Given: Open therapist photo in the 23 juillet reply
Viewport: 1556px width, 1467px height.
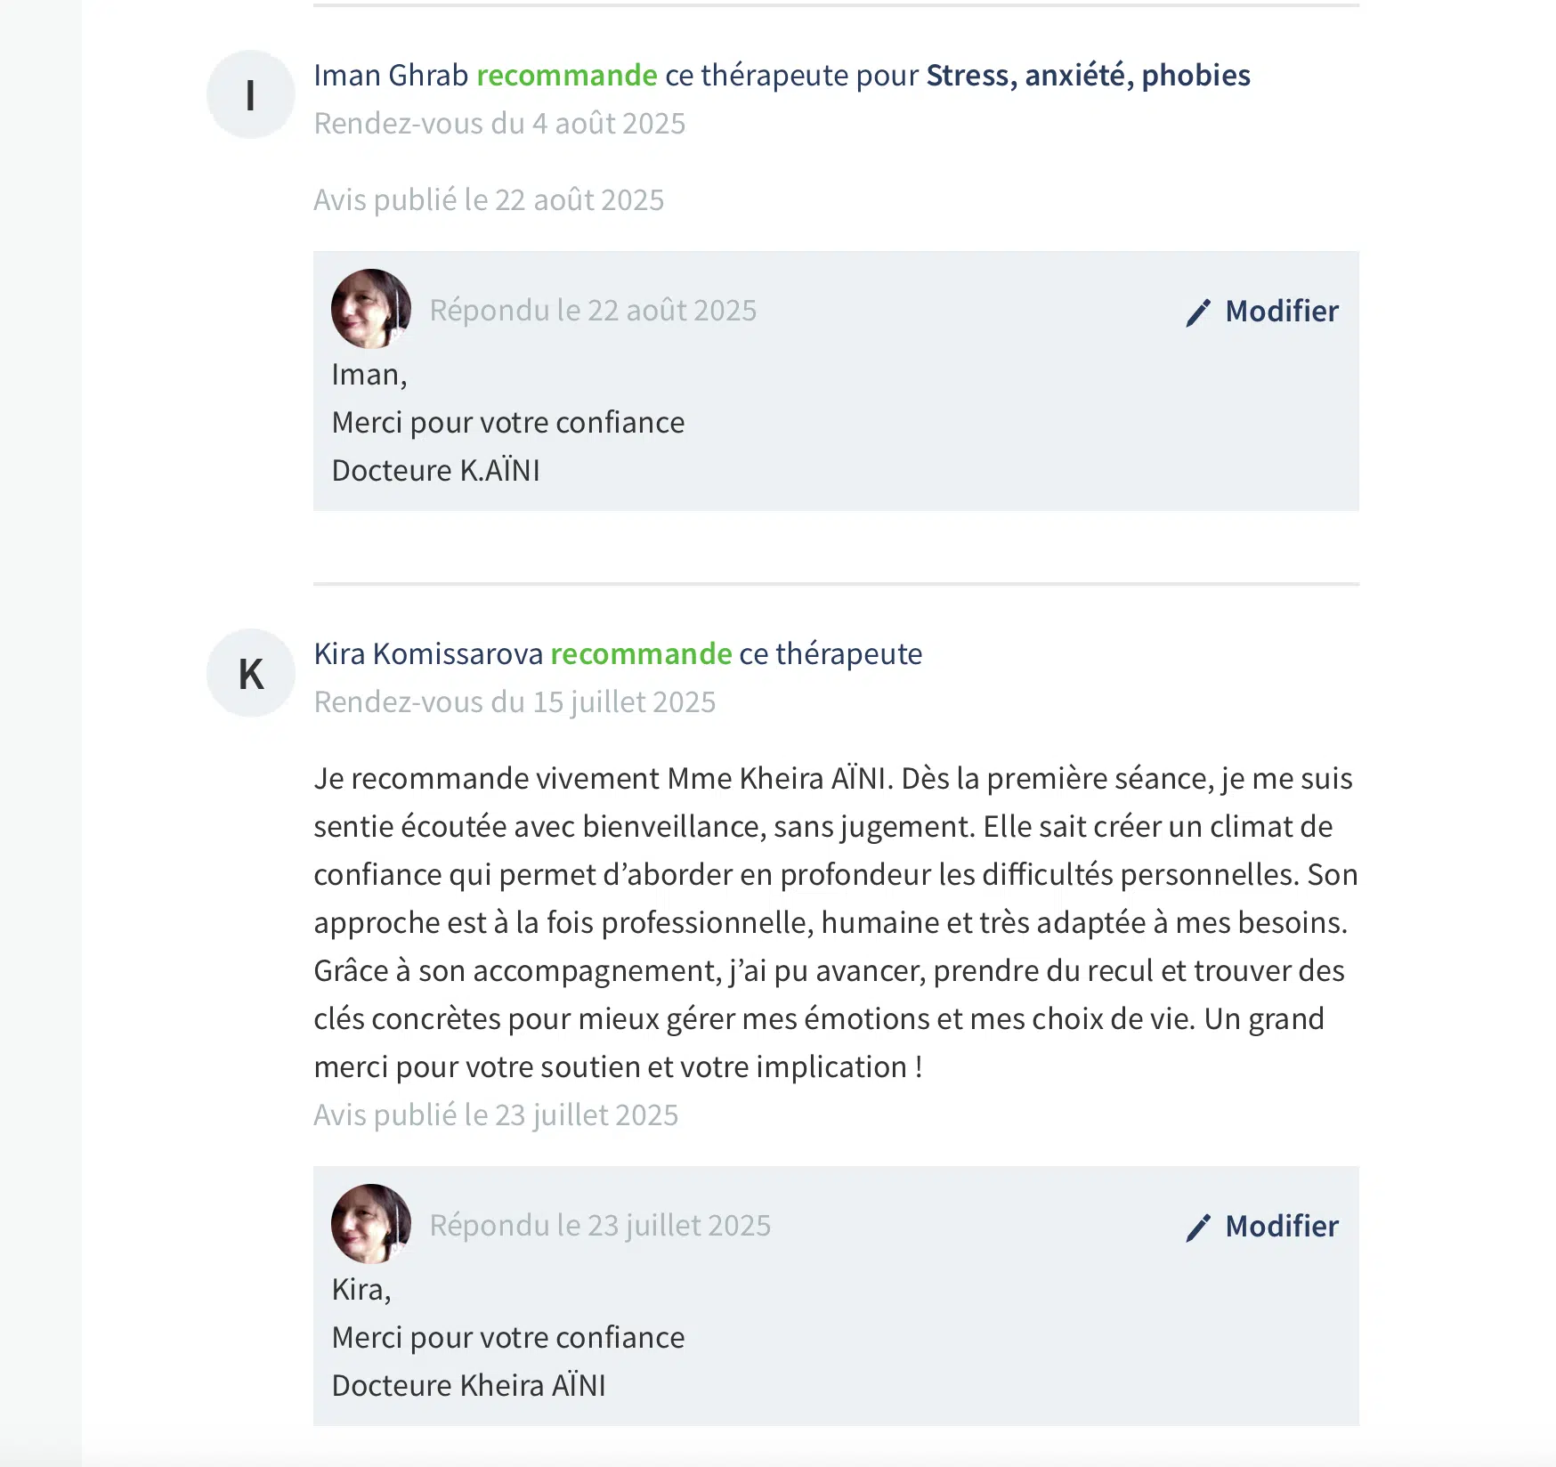Looking at the screenshot, I should [370, 1224].
